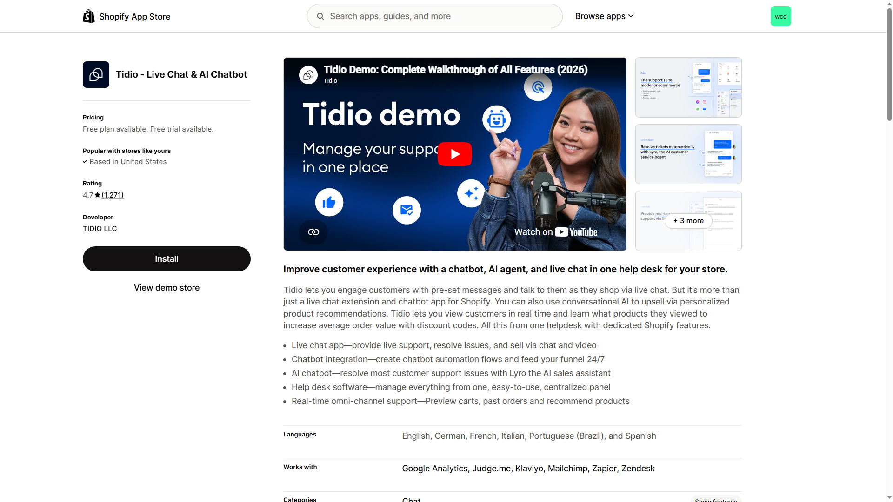Open the Resolve tickets automatically thumbnail
The height and width of the screenshot is (502, 893).
click(688, 154)
